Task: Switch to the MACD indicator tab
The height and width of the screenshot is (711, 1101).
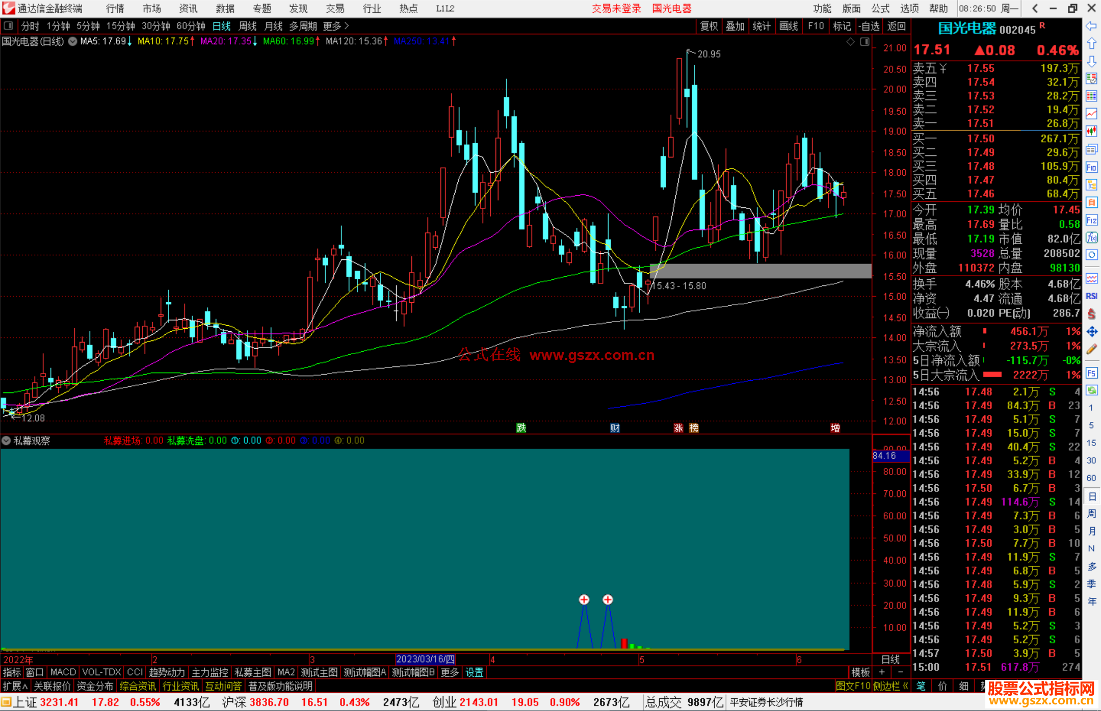Action: (63, 672)
